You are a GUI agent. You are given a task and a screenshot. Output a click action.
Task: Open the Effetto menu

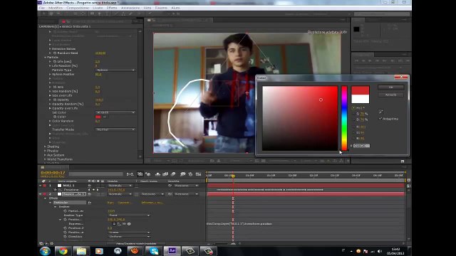point(112,8)
